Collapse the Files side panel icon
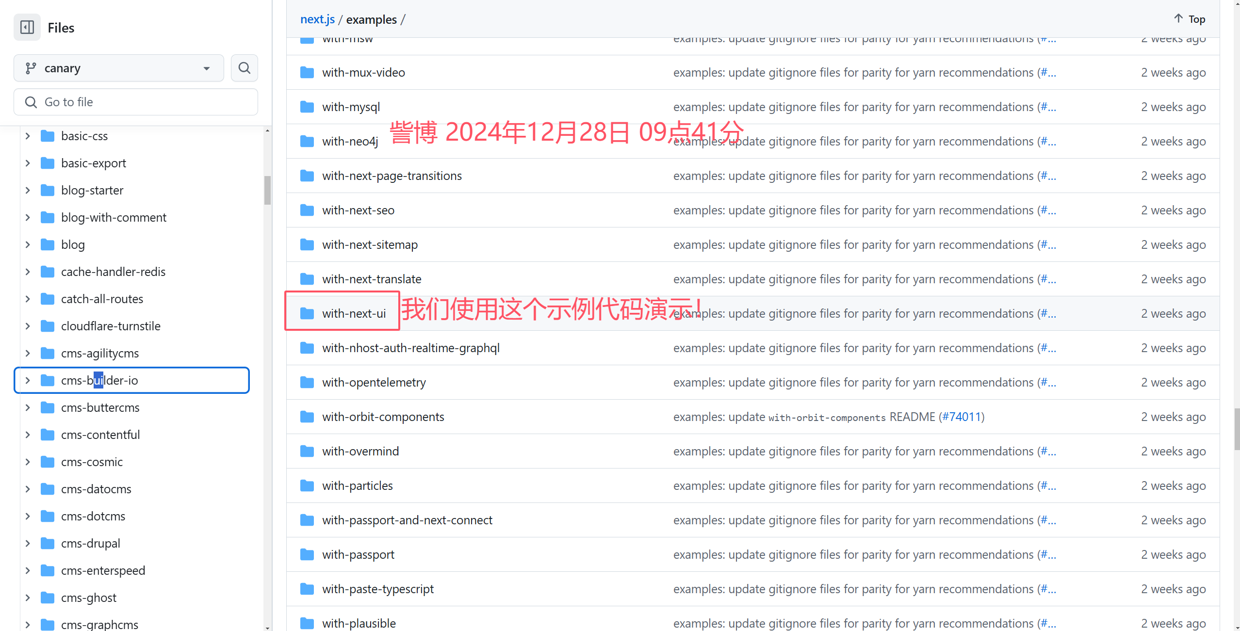This screenshot has width=1240, height=631. [x=27, y=28]
